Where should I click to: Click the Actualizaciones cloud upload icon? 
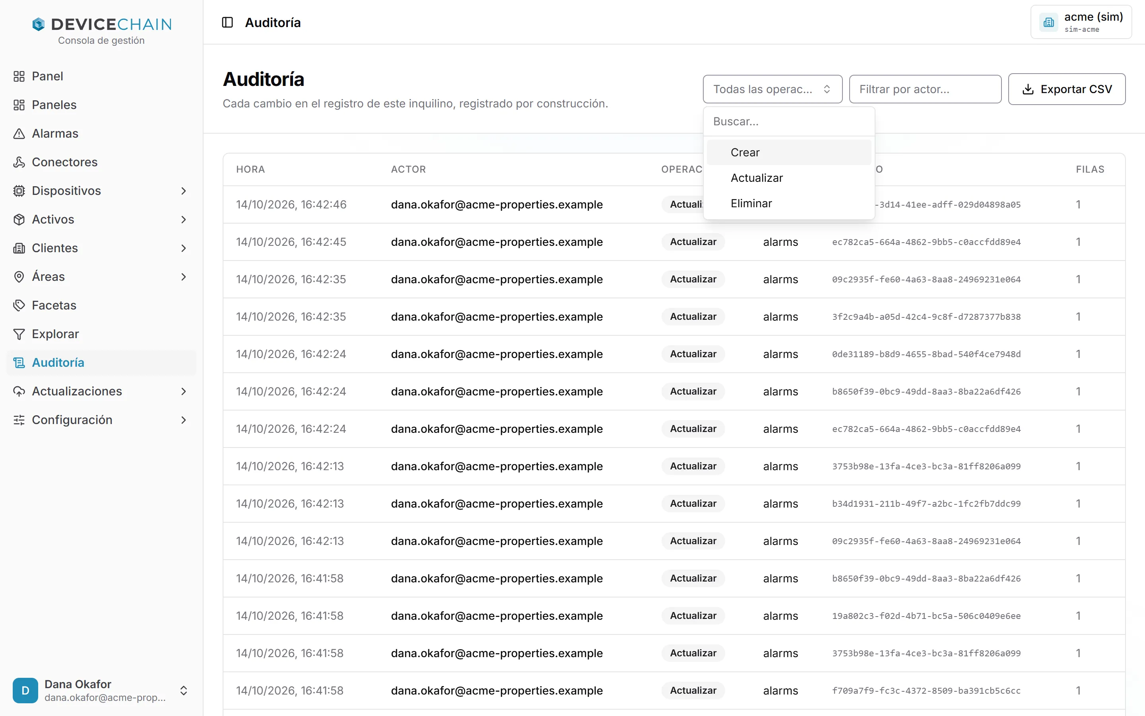pyautogui.click(x=19, y=392)
